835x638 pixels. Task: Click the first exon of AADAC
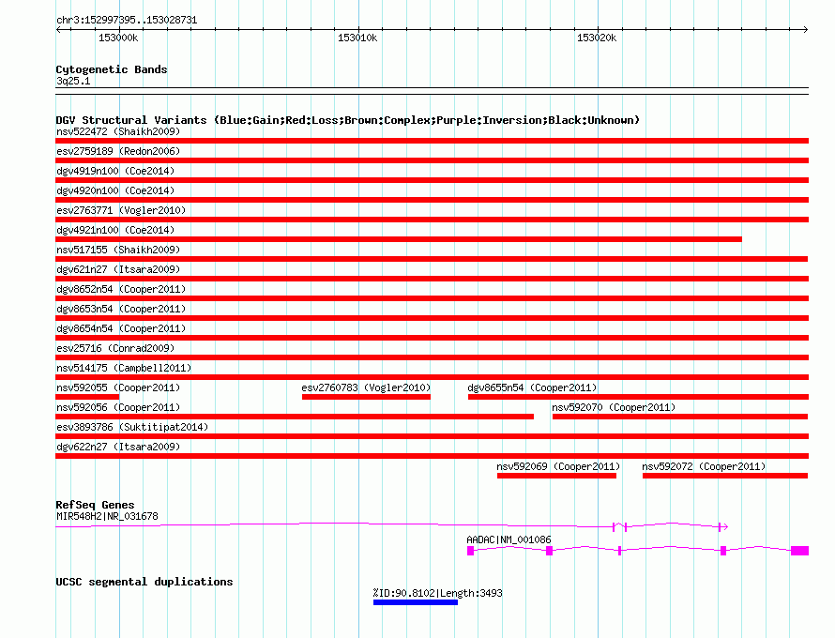[470, 551]
